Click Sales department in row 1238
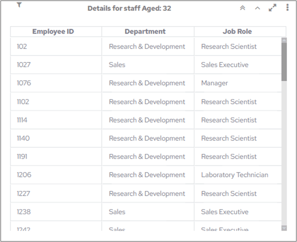 click(117, 212)
